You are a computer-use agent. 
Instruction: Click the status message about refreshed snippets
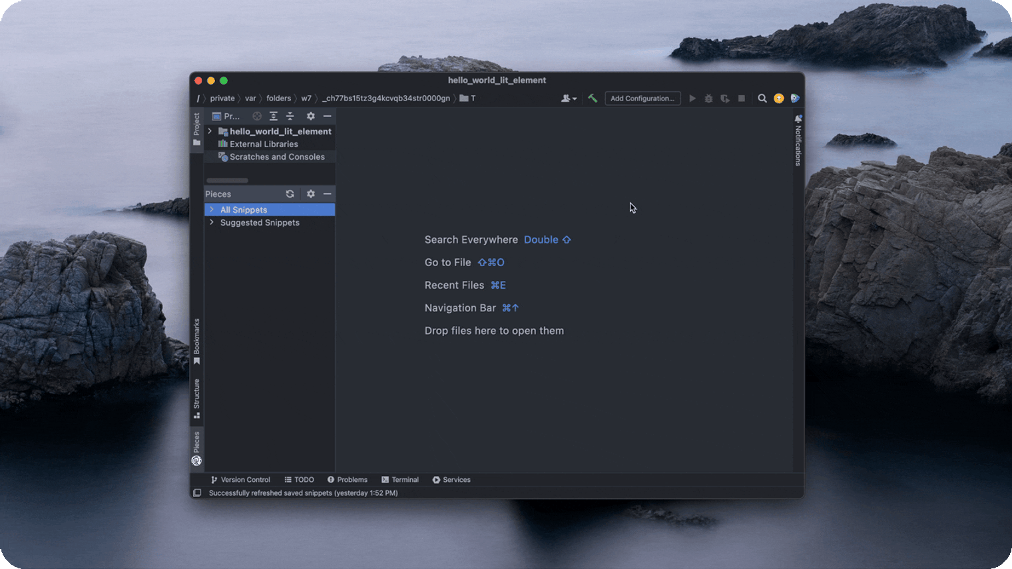(304, 493)
